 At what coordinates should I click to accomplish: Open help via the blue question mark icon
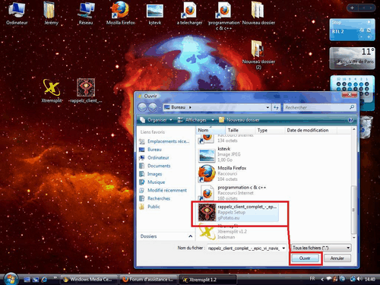350,120
